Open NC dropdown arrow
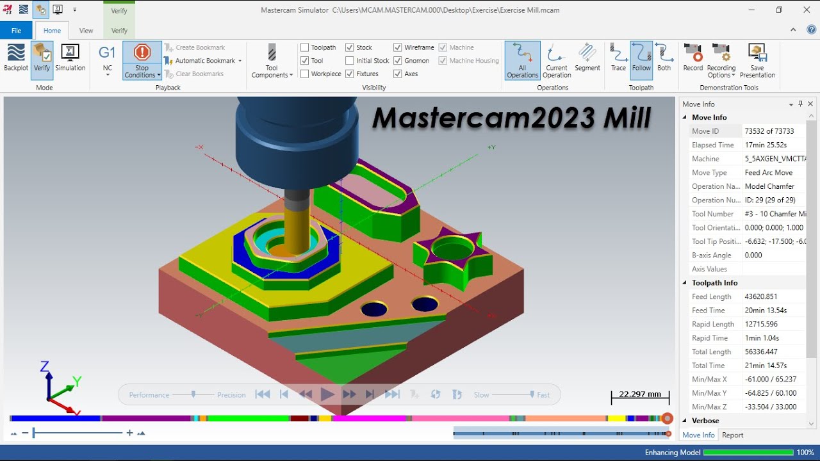The height and width of the screenshot is (461, 820). point(107,75)
